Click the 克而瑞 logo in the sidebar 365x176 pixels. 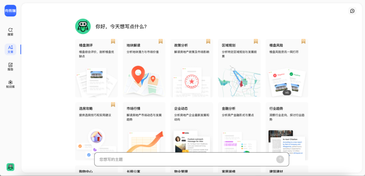pos(10,11)
